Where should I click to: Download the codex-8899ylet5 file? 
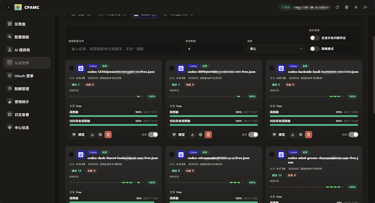pyautogui.click(x=193, y=135)
